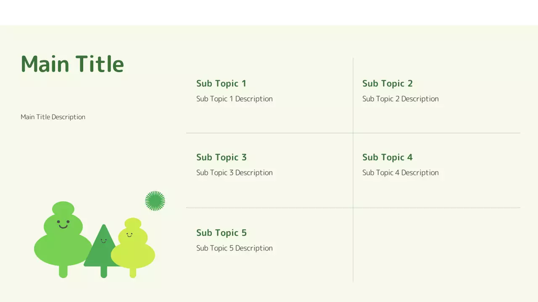Click the Main Title heading
Viewport: 538px width, 302px height.
point(72,64)
